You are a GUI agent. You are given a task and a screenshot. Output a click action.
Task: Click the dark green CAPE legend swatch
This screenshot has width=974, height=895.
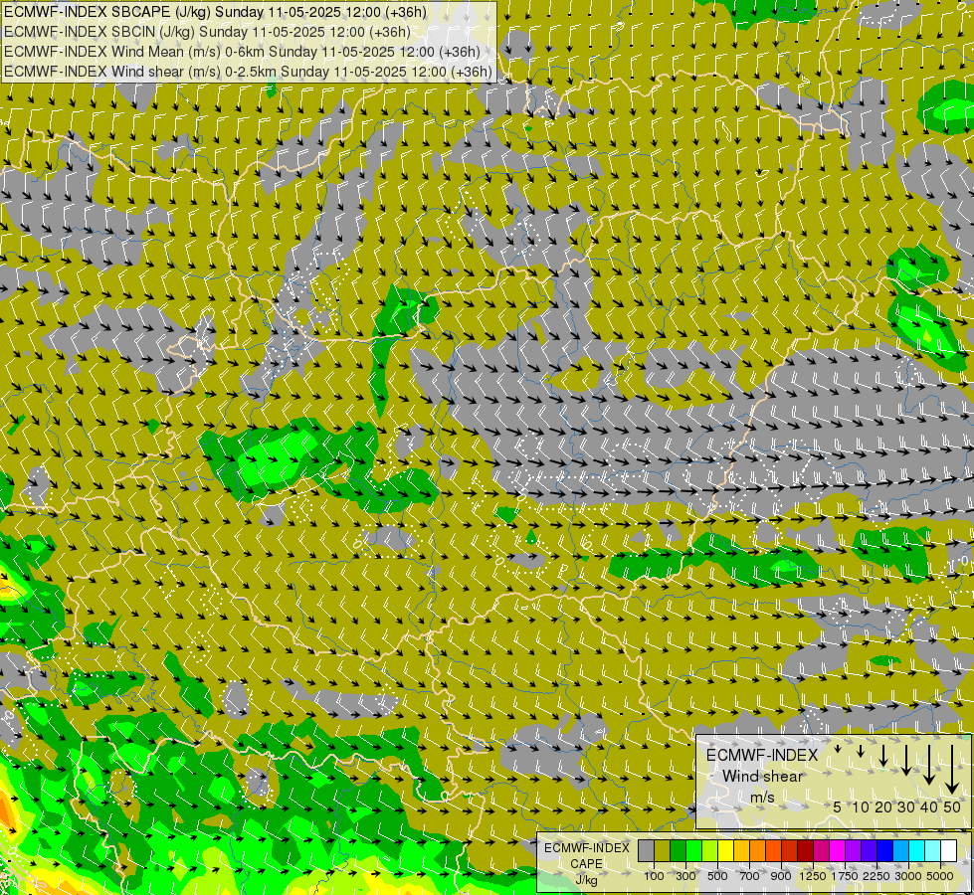coord(679,851)
